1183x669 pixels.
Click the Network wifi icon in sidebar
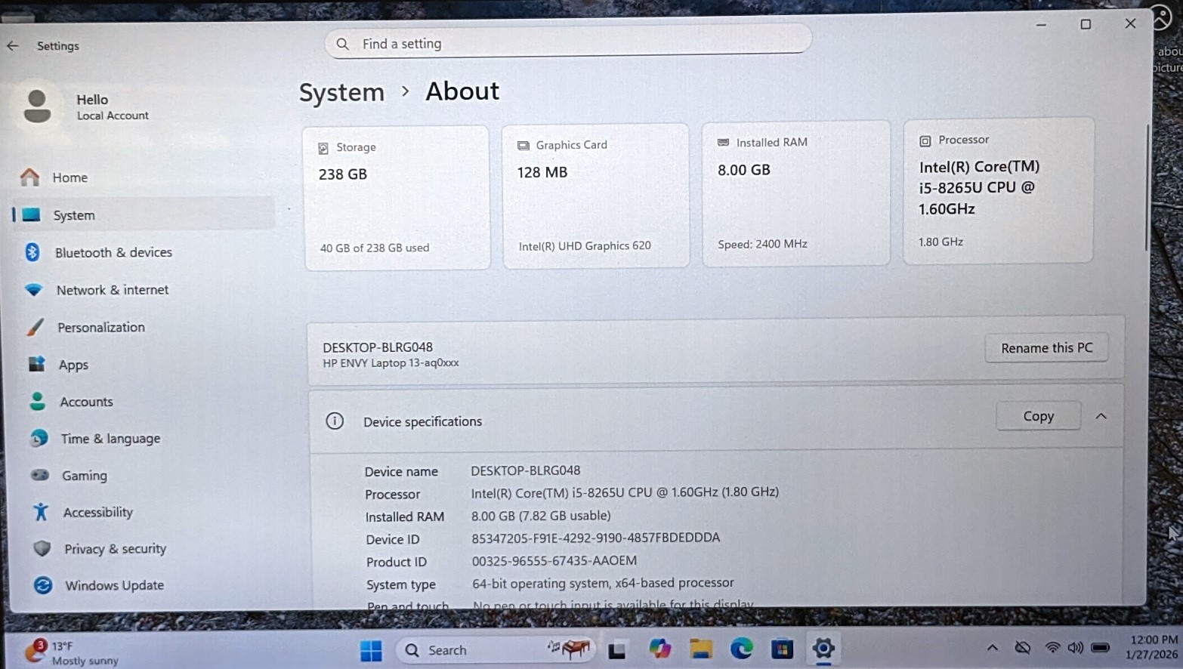[x=33, y=290]
